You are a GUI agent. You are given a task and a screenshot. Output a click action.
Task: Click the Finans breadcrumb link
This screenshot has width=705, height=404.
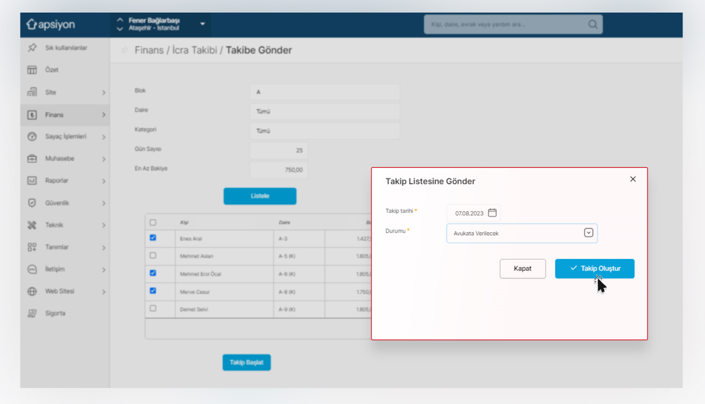pyautogui.click(x=149, y=50)
